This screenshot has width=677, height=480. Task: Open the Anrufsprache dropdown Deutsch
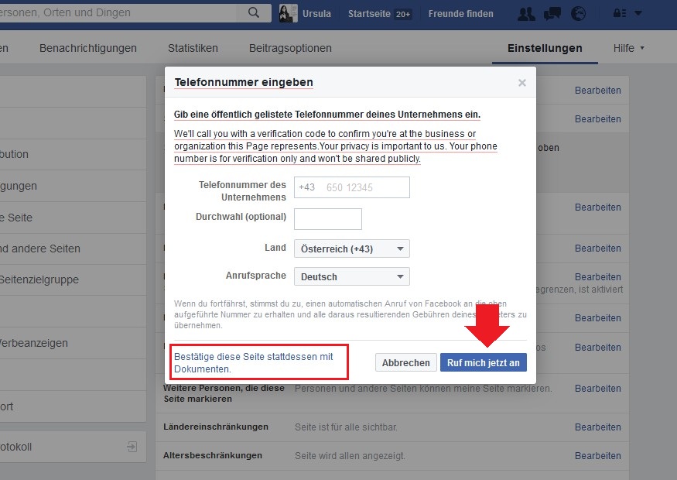[352, 276]
